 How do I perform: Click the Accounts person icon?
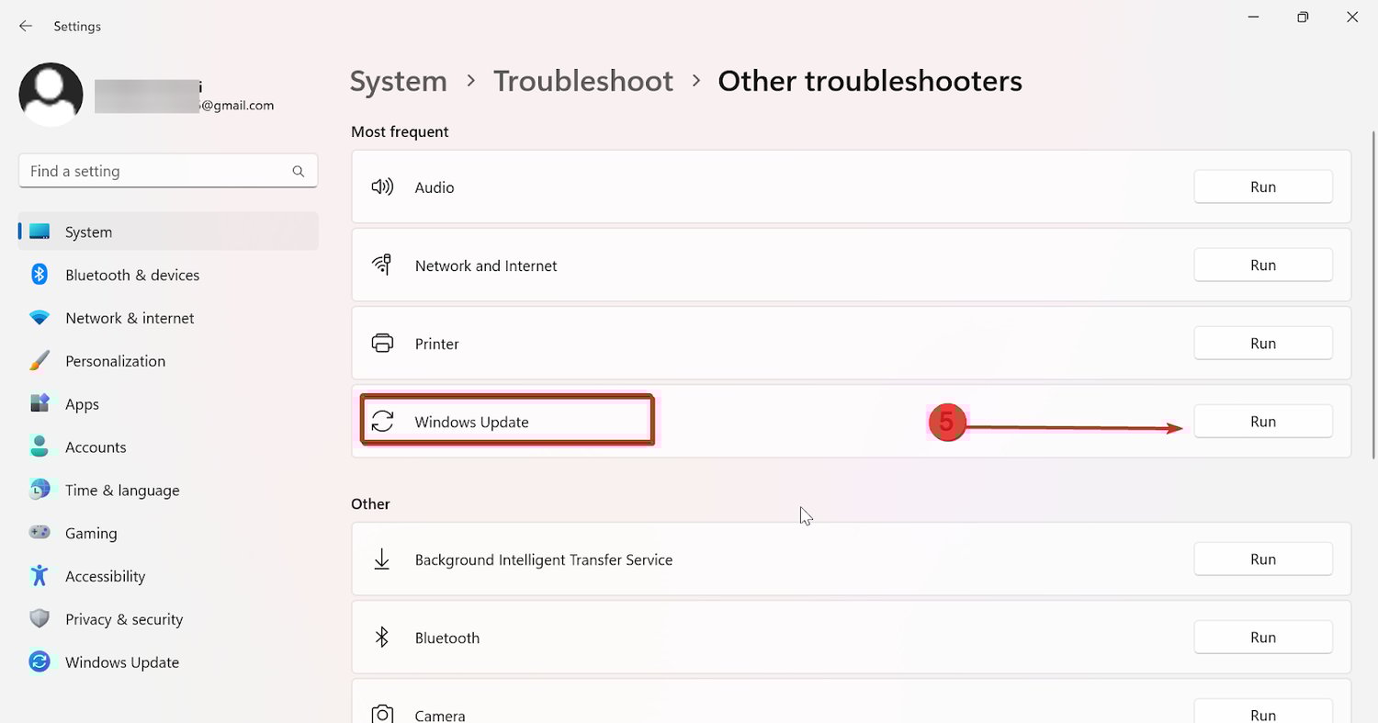(x=40, y=446)
